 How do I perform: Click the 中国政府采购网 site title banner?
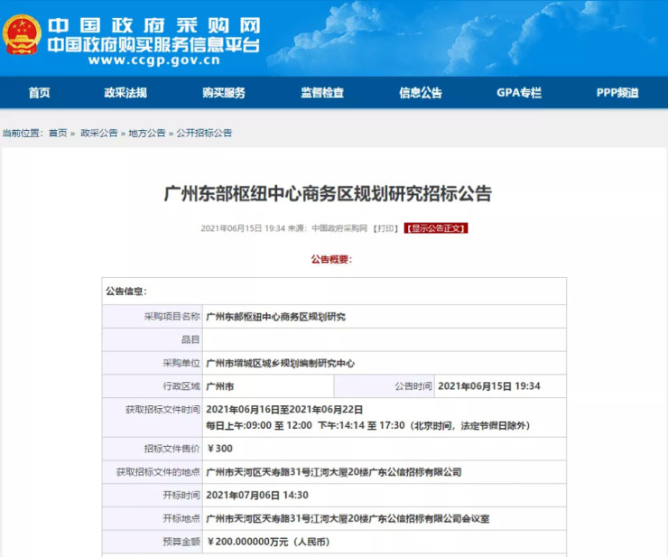[153, 25]
